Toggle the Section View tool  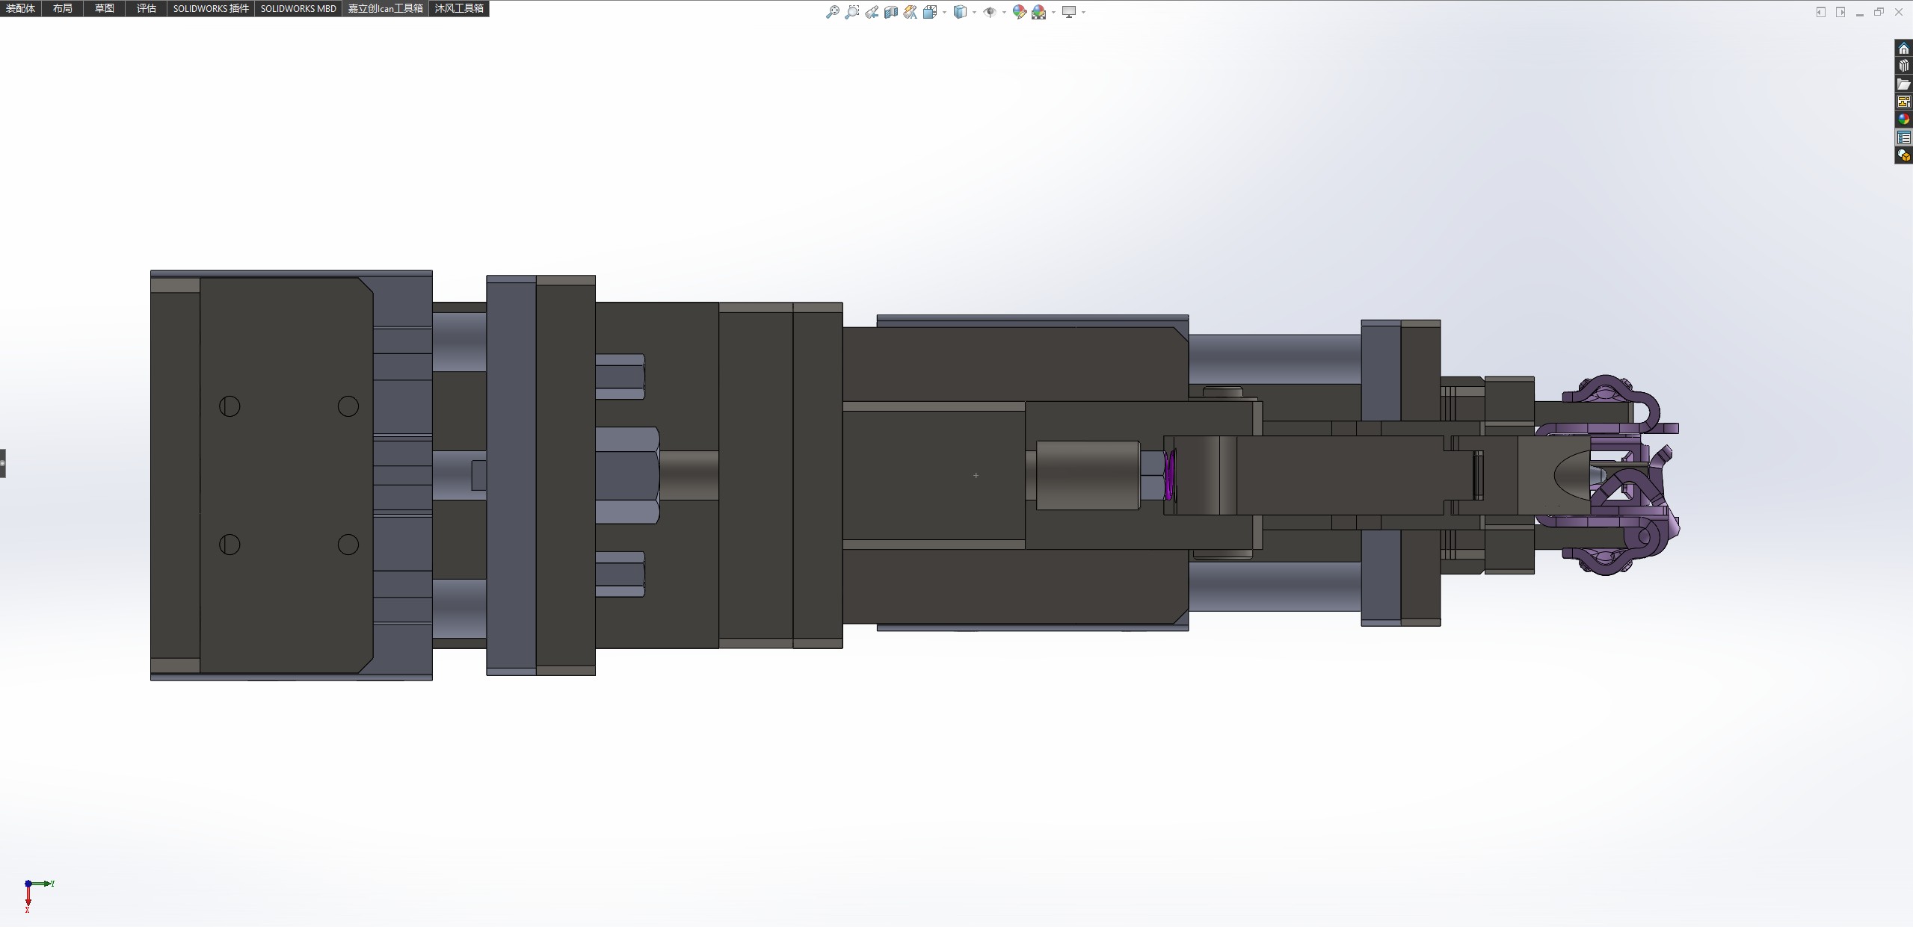[x=891, y=12]
